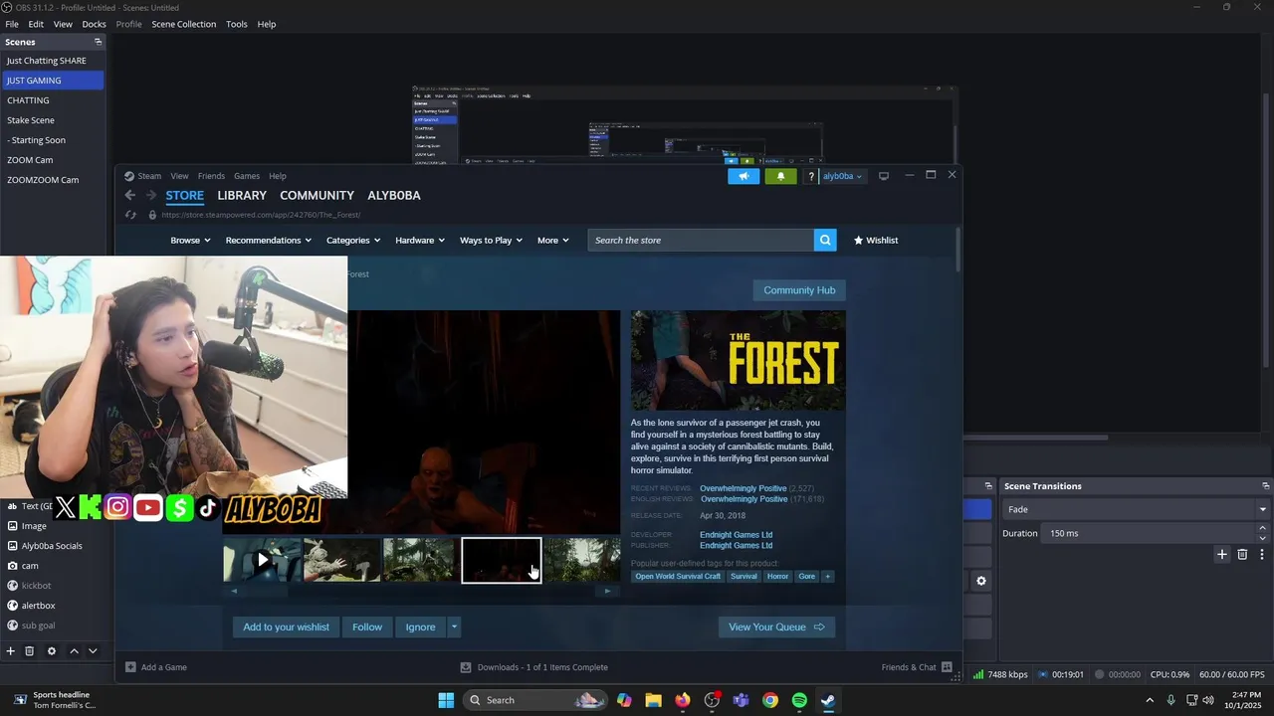Play The Forest trailer video thumbnail
Image resolution: width=1274 pixels, height=716 pixels.
tap(262, 560)
